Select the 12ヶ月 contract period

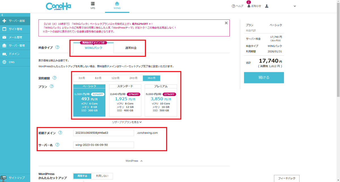(115, 78)
